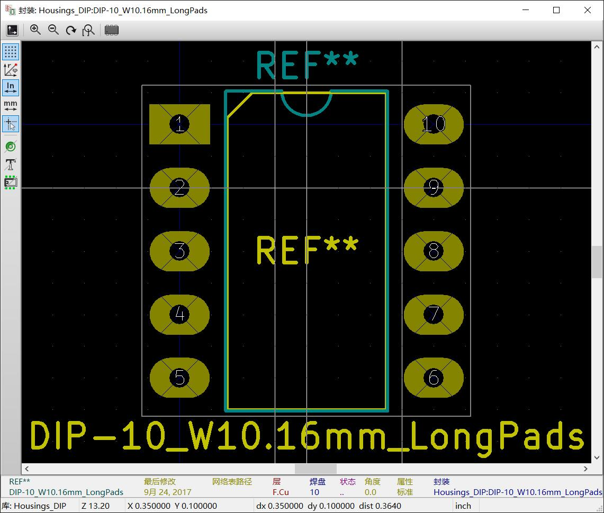This screenshot has height=513, width=604.
Task: Enable polar coordinates display
Action: [x=11, y=70]
